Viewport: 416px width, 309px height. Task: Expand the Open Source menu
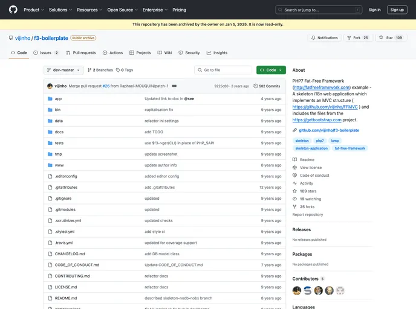(x=122, y=10)
